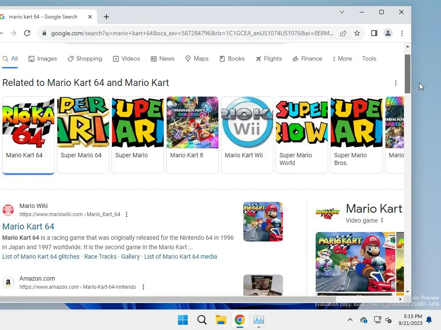The height and width of the screenshot is (330, 441).
Task: Switch to the Maps search tab
Action: pyautogui.click(x=197, y=58)
